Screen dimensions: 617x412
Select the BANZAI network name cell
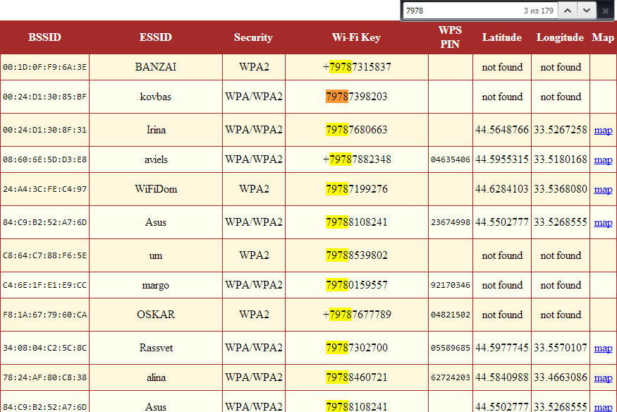point(156,67)
